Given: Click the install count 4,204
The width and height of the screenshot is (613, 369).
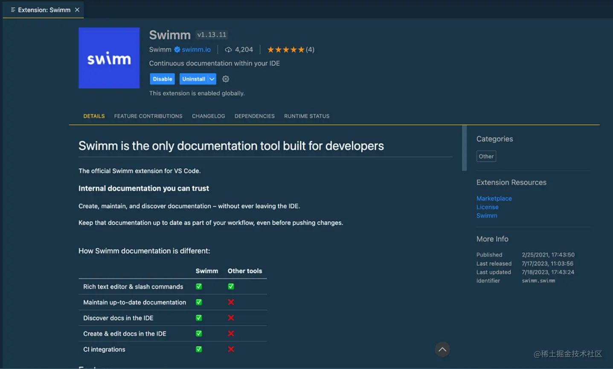Looking at the screenshot, I should 244,49.
